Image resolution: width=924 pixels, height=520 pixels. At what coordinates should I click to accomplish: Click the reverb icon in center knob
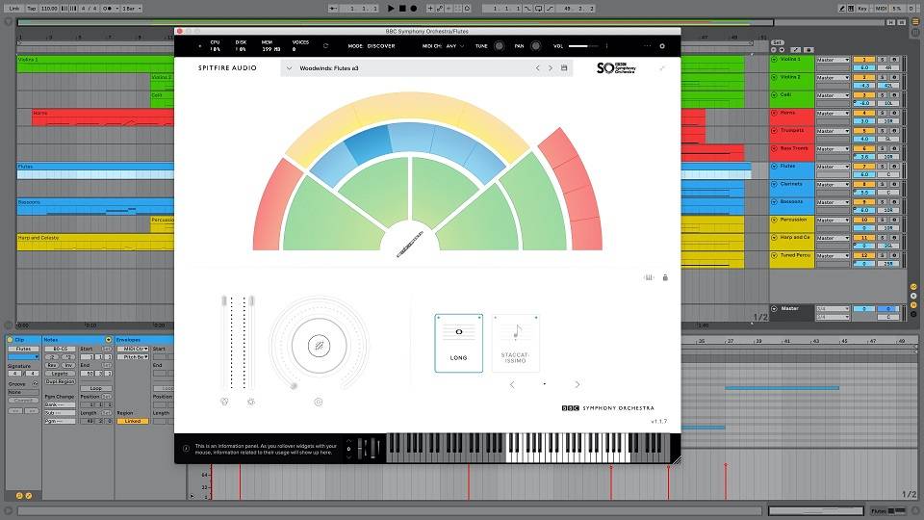318,347
